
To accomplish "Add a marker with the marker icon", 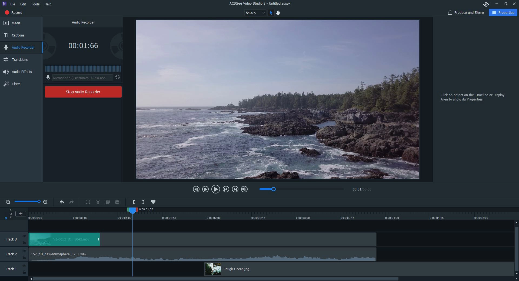I will (x=153, y=202).
